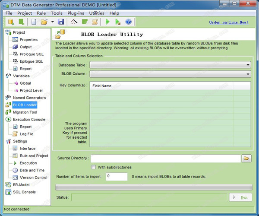Image resolution: width=259 pixels, height=216 pixels.
Task: Click the Global variables icon
Action: (x=16, y=83)
